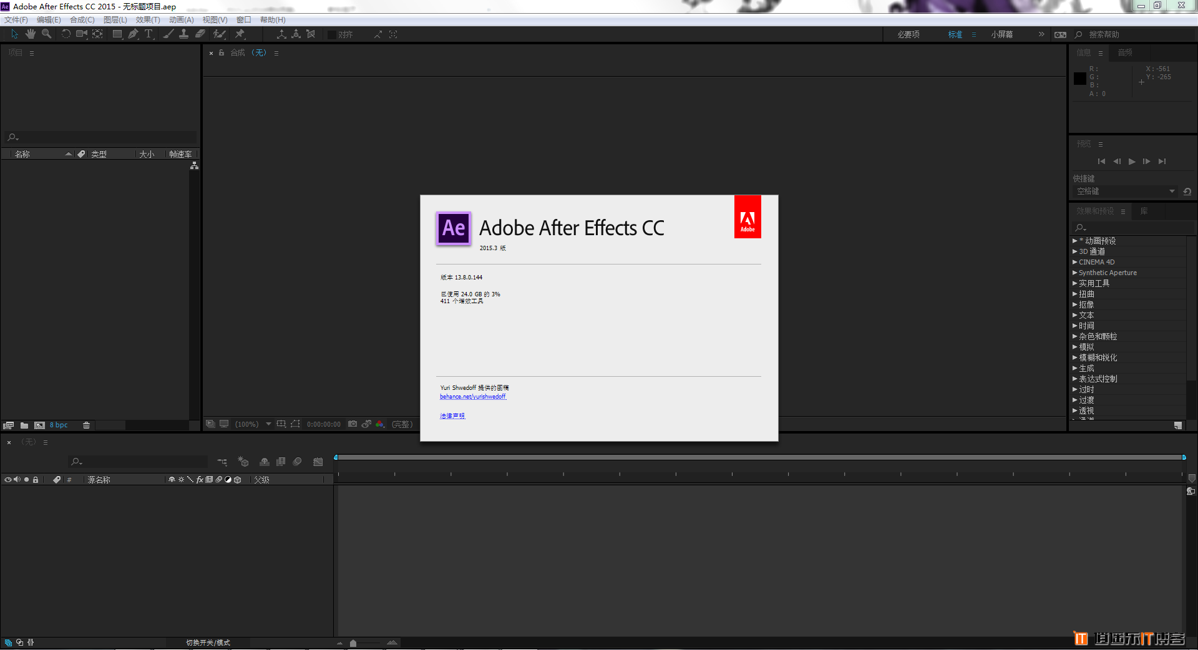1198x650 pixels.
Task: Expand the 扭曲 effects category
Action: 1074,294
